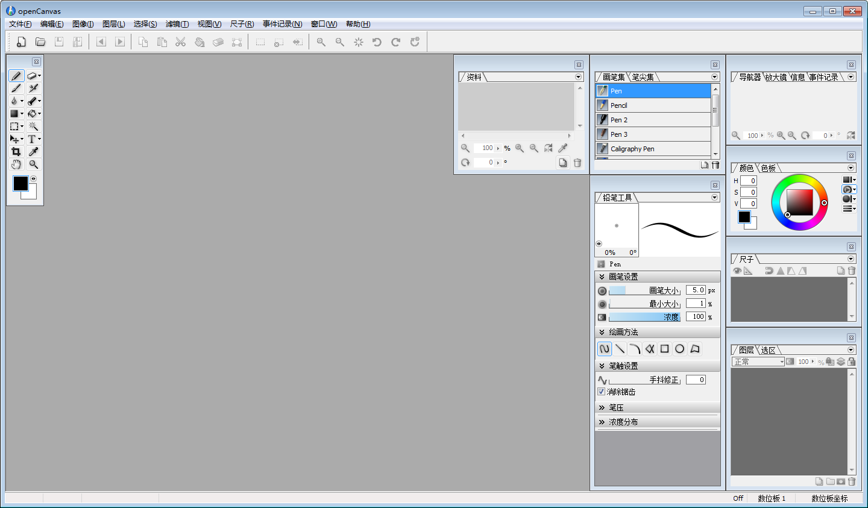
Task: Close the toolbox panel
Action: [36, 62]
